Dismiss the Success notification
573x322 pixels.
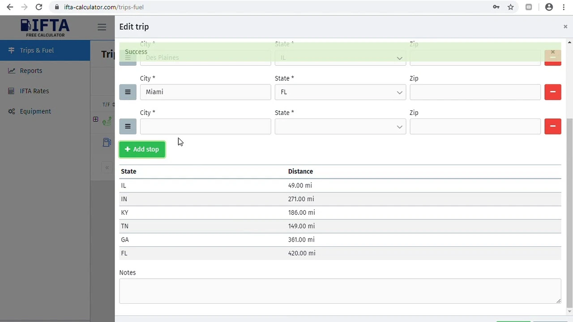click(x=552, y=52)
